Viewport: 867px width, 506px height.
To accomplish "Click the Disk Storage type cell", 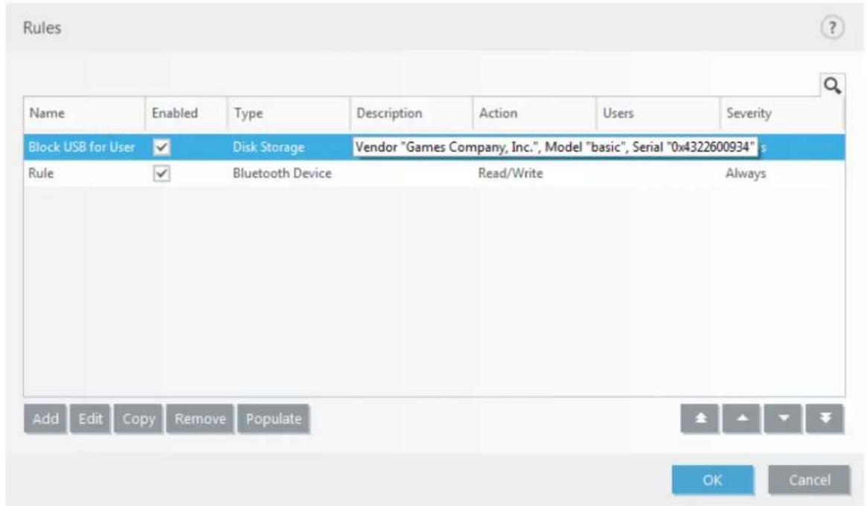I will [268, 147].
